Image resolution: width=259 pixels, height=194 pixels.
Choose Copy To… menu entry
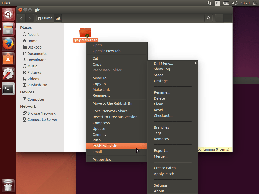click(117, 84)
